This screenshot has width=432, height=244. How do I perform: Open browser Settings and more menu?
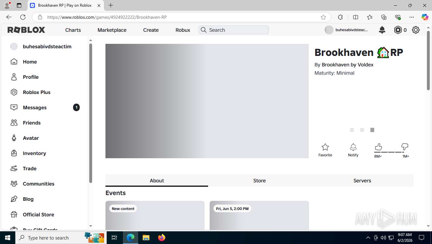click(x=412, y=17)
